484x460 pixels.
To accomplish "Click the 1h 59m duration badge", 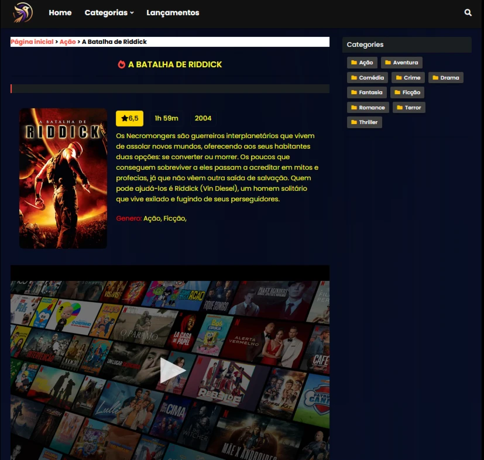I will (x=167, y=118).
